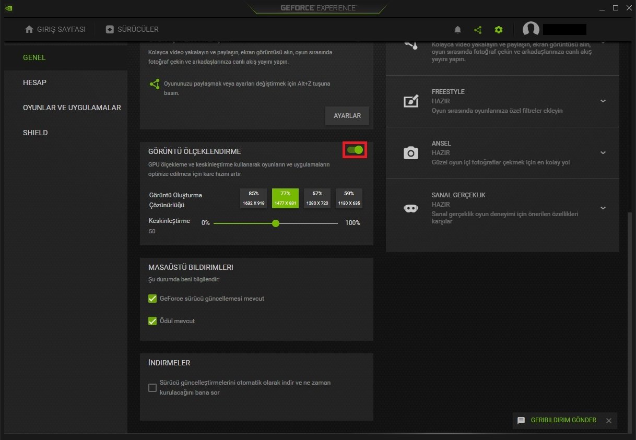Toggle Görüntü Ölçeklendirme switch off
This screenshot has width=636, height=440.
(355, 150)
